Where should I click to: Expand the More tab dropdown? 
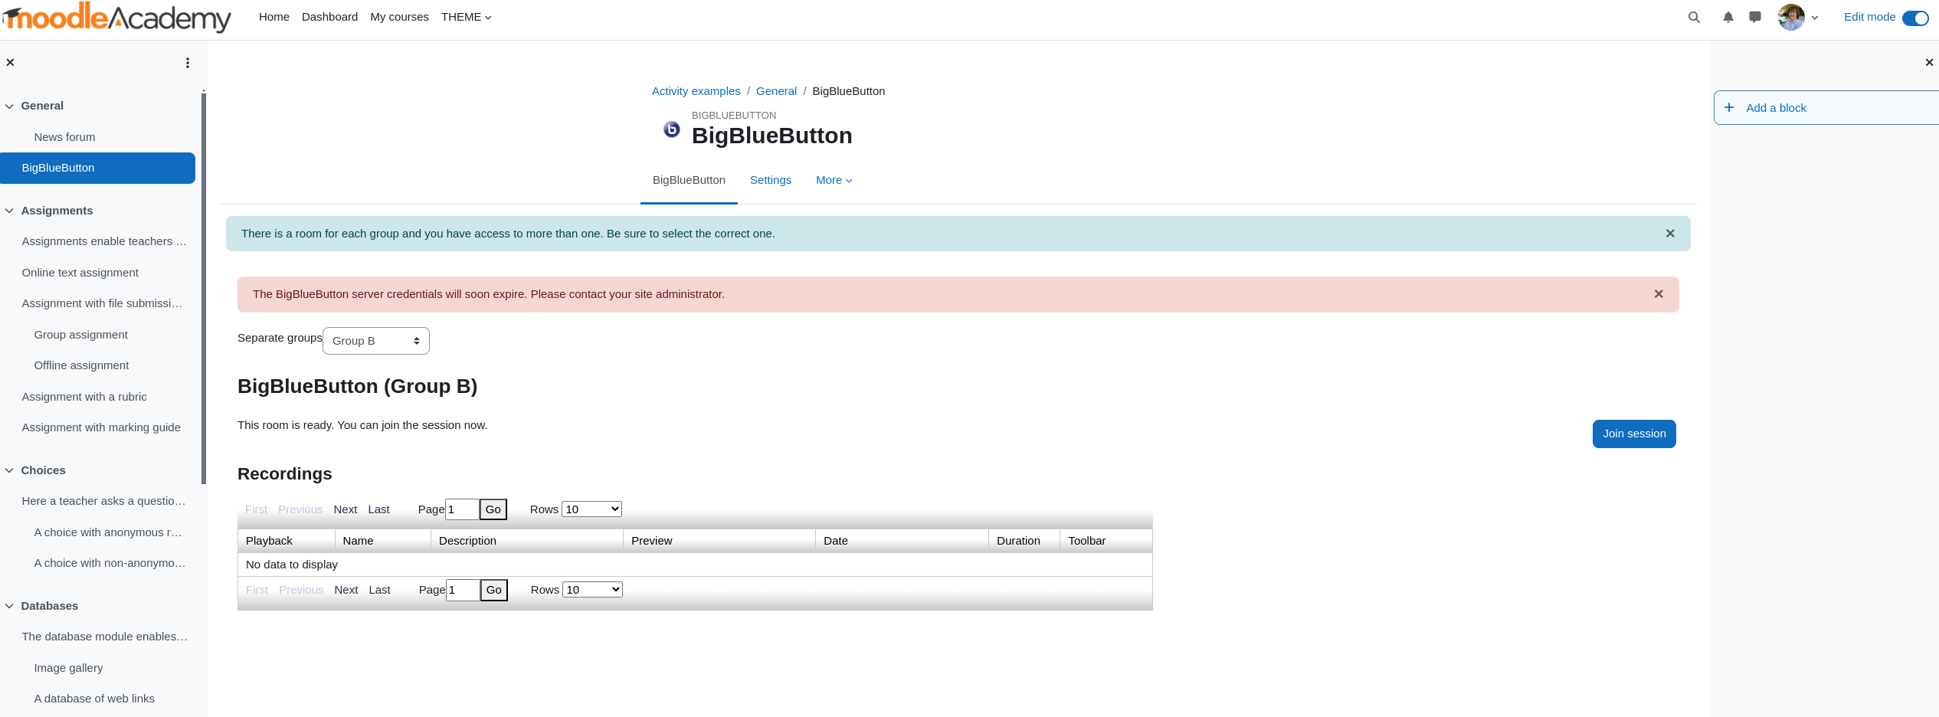tap(834, 180)
